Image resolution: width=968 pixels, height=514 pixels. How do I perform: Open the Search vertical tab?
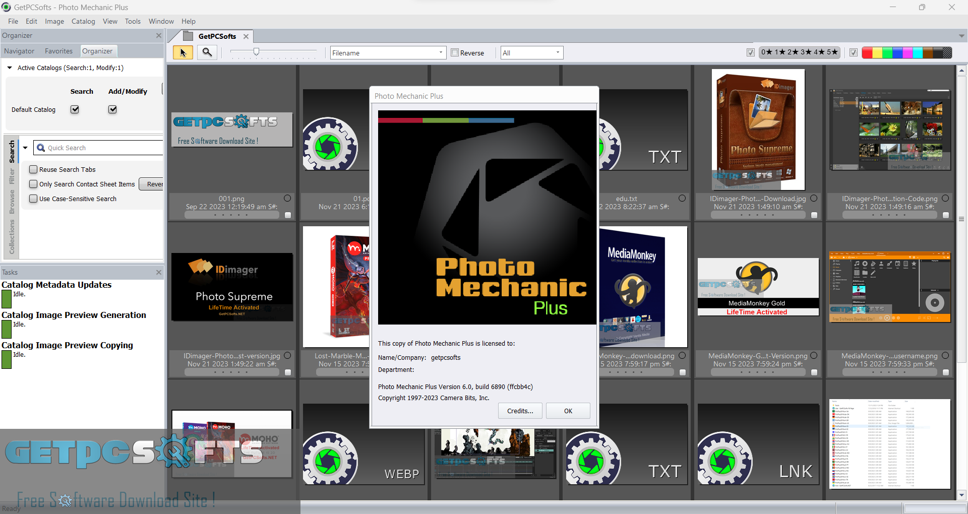coord(12,151)
